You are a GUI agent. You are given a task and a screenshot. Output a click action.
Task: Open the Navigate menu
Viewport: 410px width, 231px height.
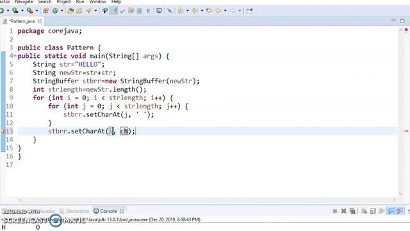(x=24, y=2)
